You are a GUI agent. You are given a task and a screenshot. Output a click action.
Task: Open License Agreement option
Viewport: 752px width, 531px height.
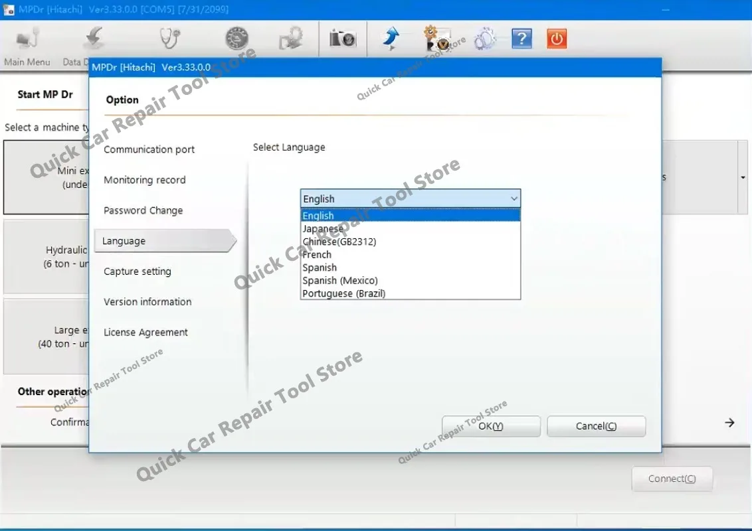(x=145, y=332)
